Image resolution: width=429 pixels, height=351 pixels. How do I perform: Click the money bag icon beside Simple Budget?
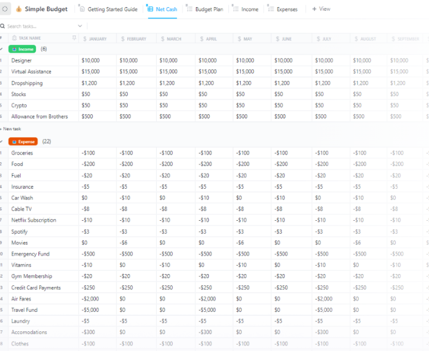pyautogui.click(x=19, y=9)
